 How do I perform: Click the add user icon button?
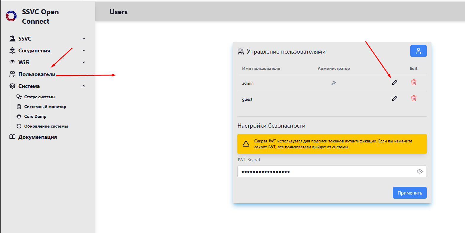point(418,51)
